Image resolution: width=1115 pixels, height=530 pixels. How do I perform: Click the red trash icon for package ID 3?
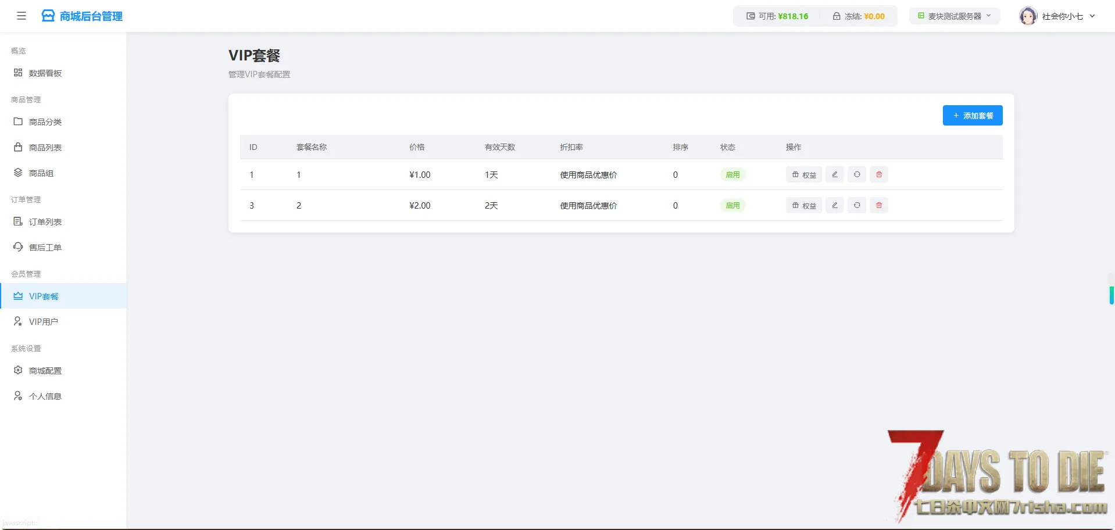pos(878,205)
